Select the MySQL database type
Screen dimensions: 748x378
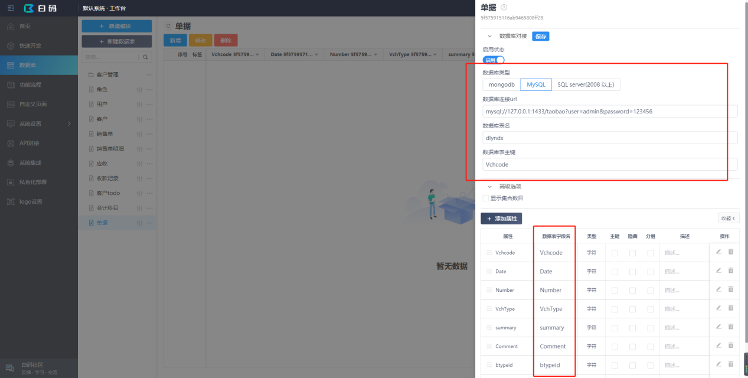pos(536,84)
